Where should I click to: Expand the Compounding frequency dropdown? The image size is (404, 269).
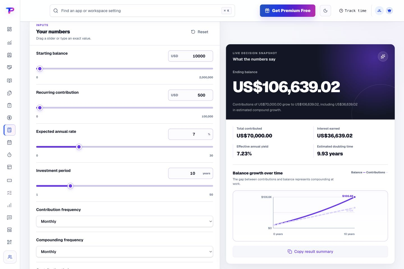(x=125, y=252)
